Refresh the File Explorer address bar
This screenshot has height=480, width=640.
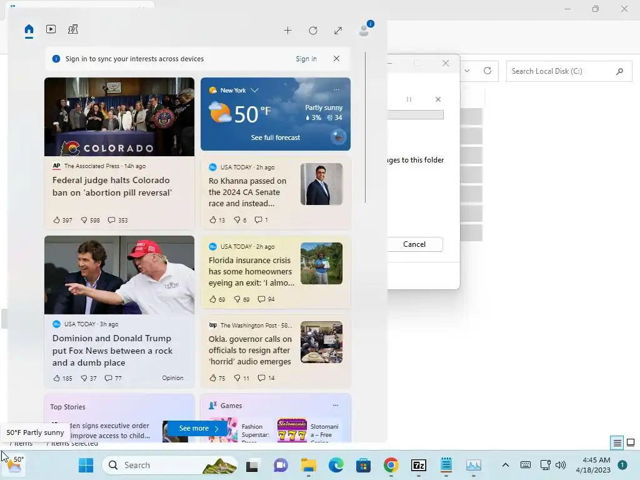[x=487, y=71]
